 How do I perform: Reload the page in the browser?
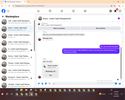(x=9, y=6)
